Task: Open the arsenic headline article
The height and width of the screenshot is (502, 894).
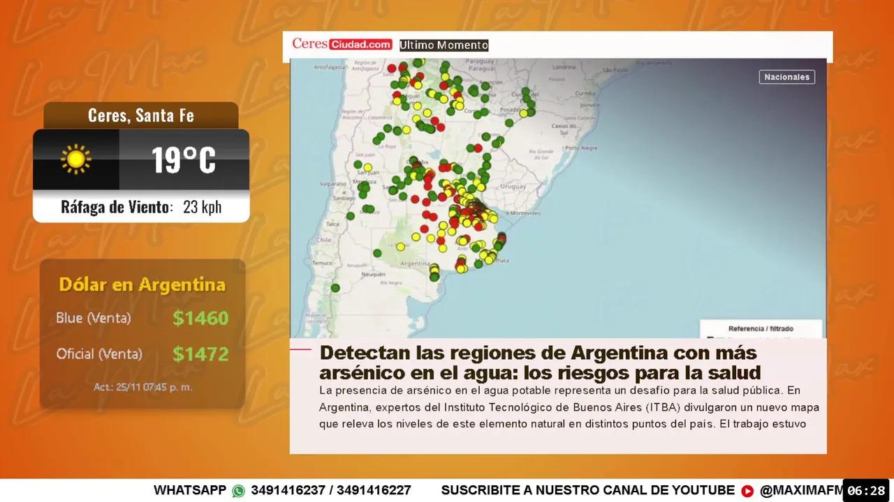Action: 540,362
